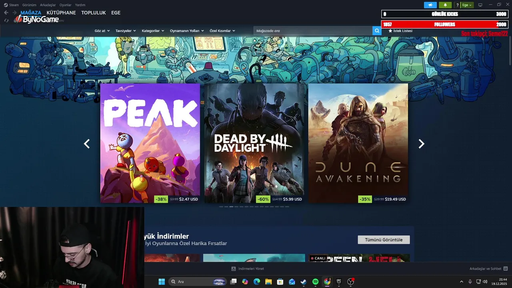Open the İstek Listesi wishlist link
Screen dimensions: 512x288
[x=403, y=31]
